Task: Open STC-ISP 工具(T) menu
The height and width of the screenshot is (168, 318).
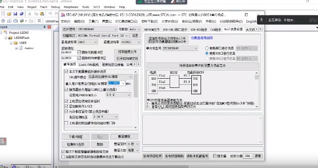Action: [x=93, y=21]
